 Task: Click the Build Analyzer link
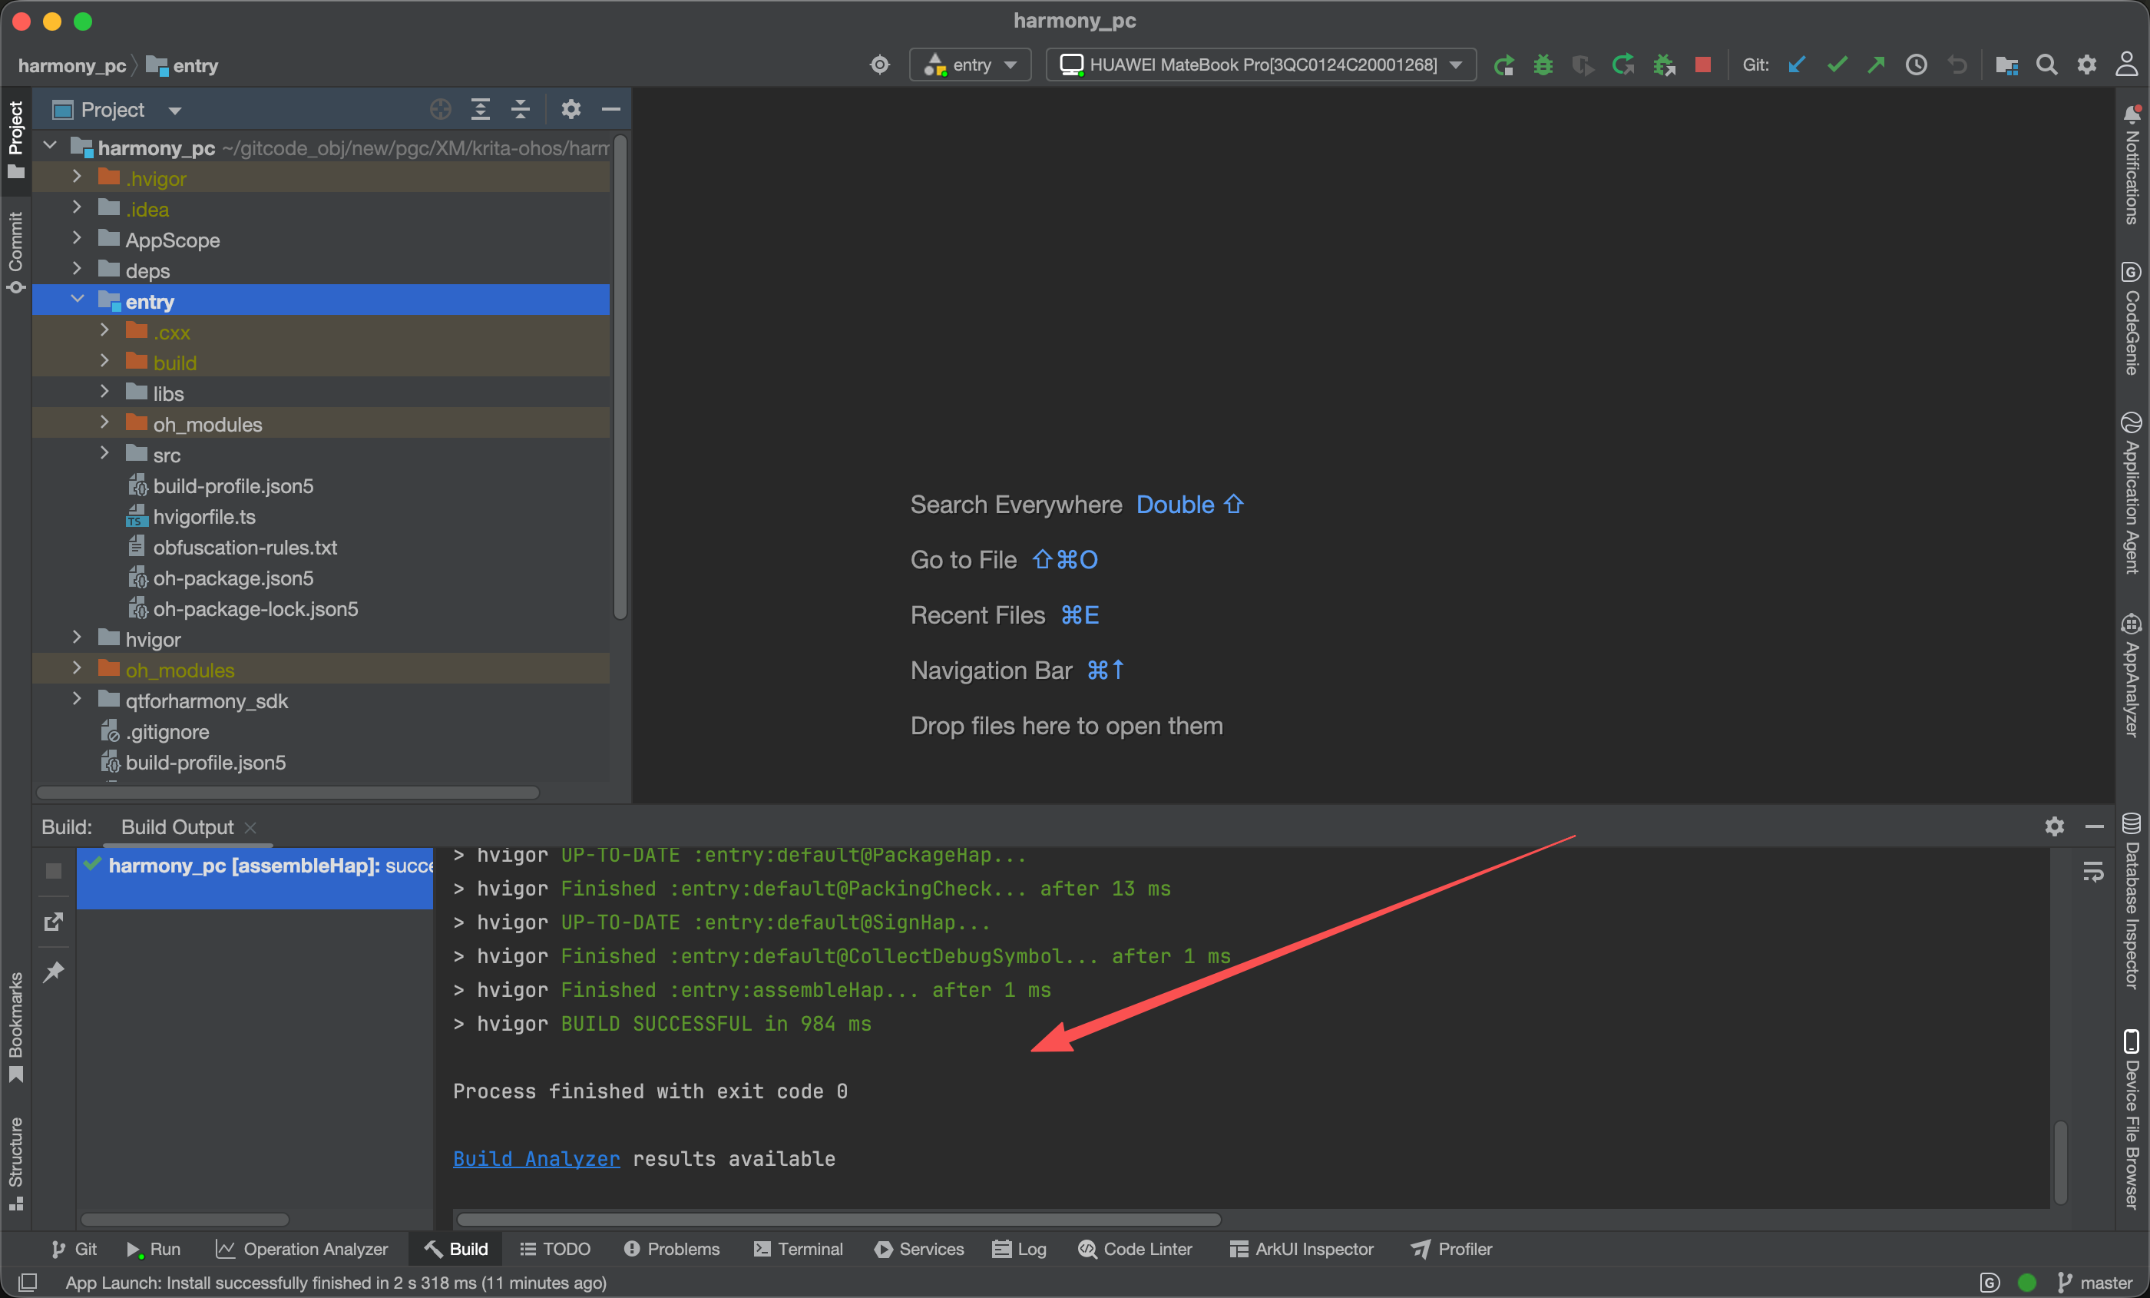click(536, 1158)
